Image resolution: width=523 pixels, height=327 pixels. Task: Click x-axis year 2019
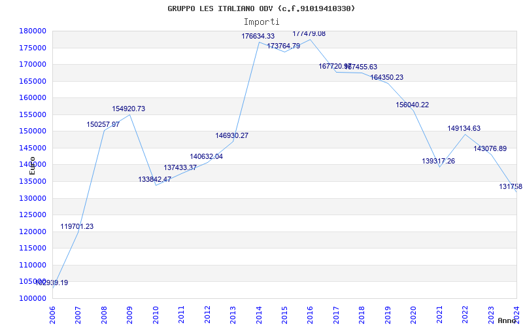[388, 314]
